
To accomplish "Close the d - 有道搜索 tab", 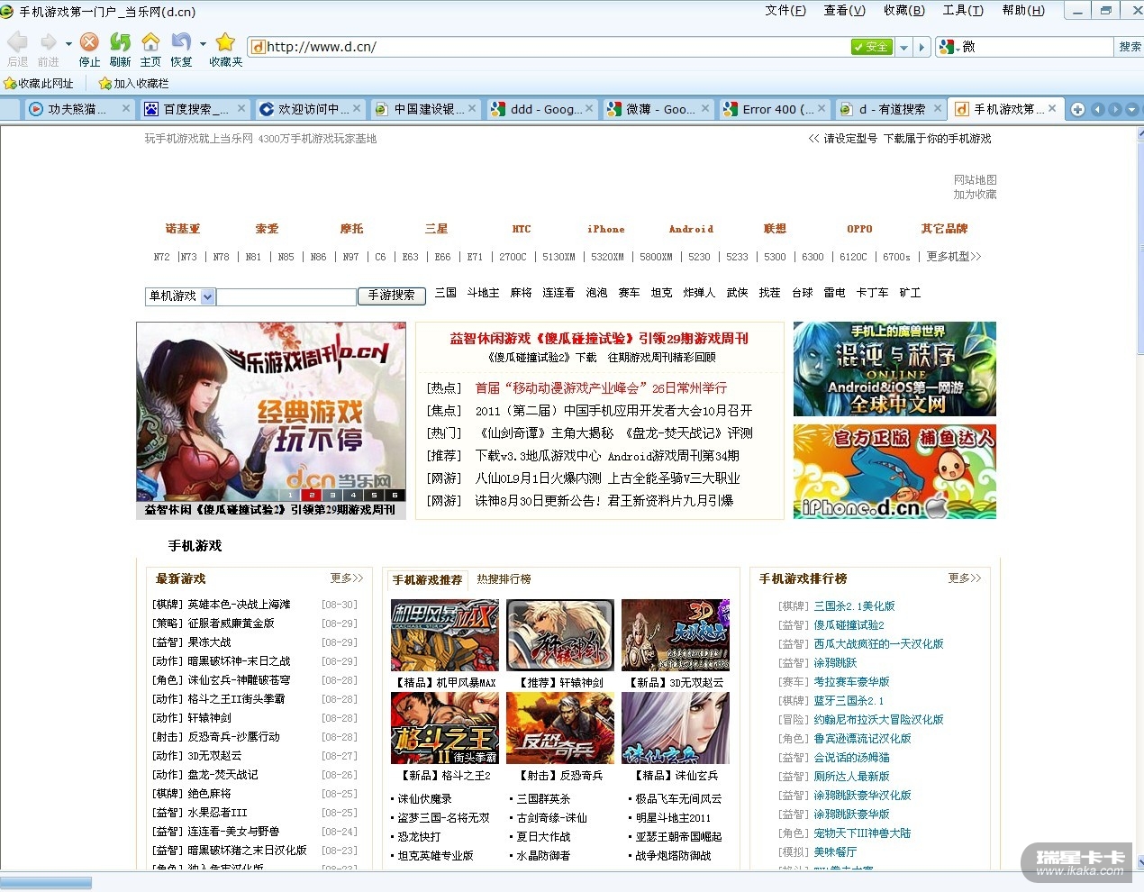I will pyautogui.click(x=938, y=108).
